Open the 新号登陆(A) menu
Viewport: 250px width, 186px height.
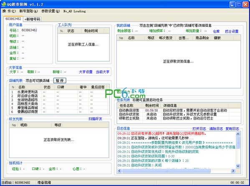click(x=28, y=11)
